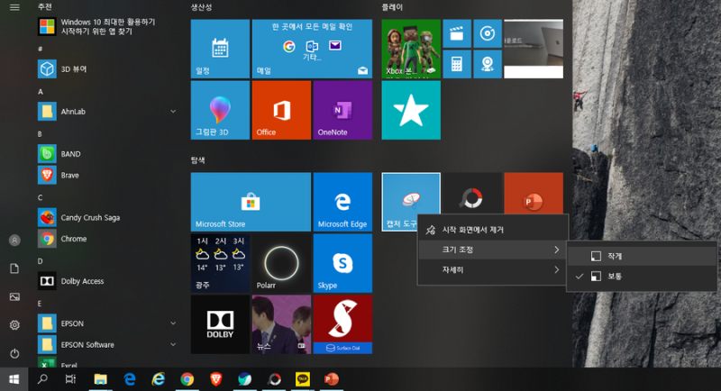Open the 3D 뷰어 app

(x=106, y=68)
